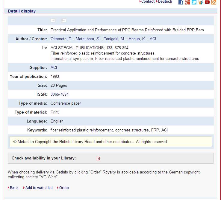Open the SlideShare icon
221x200 pixels.
point(201,2)
